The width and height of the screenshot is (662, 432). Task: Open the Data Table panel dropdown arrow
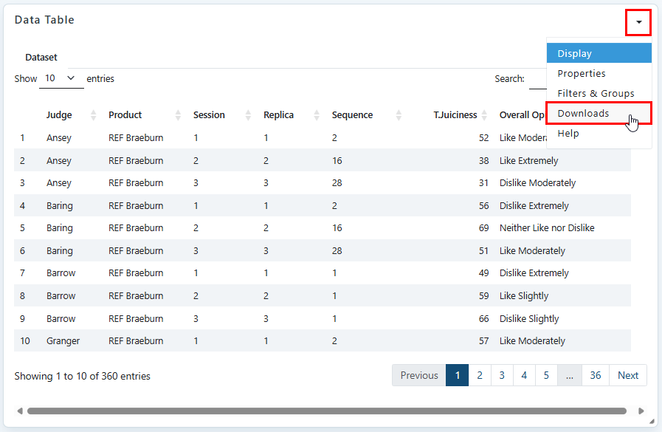coord(638,22)
